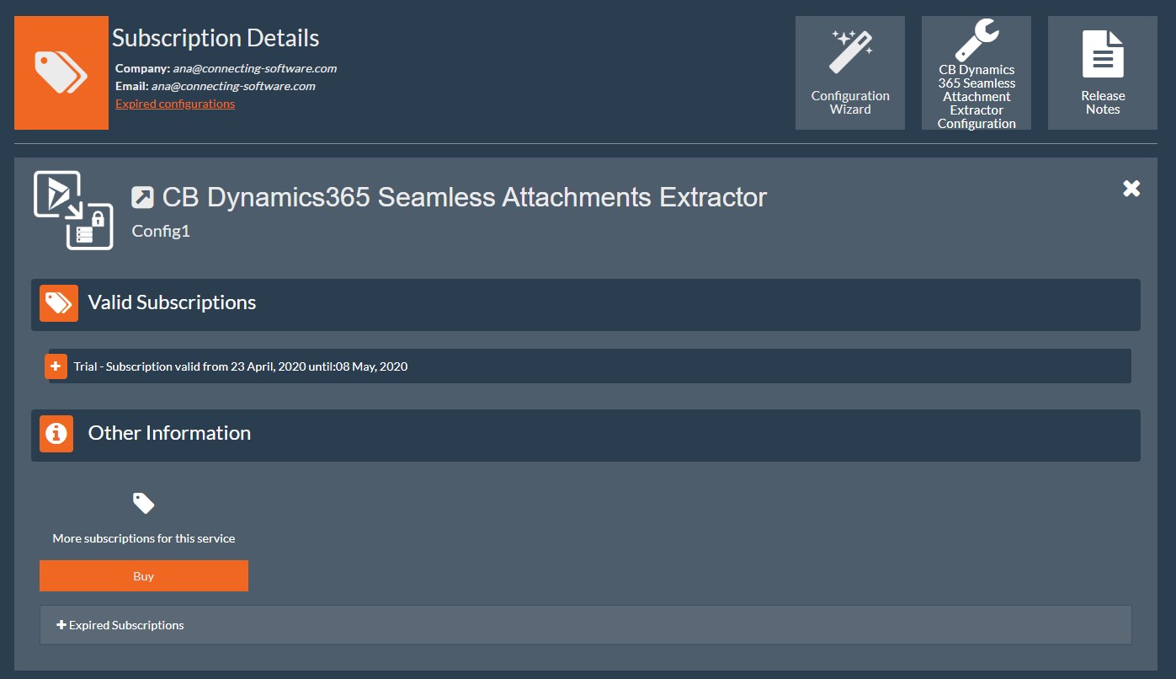Click the Valid Subscriptions section header
Image resolution: width=1176 pixels, height=679 pixels.
coord(586,304)
